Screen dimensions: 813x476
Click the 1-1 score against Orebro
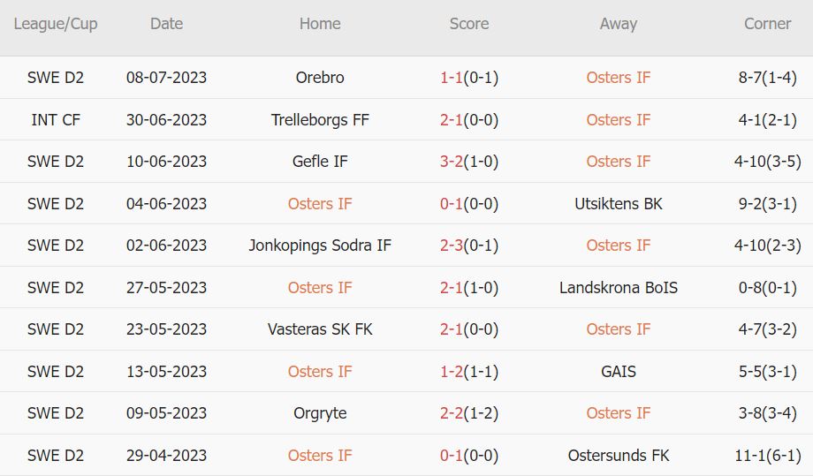452,78
